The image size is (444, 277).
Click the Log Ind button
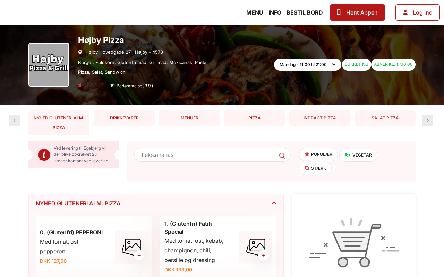pos(418,12)
